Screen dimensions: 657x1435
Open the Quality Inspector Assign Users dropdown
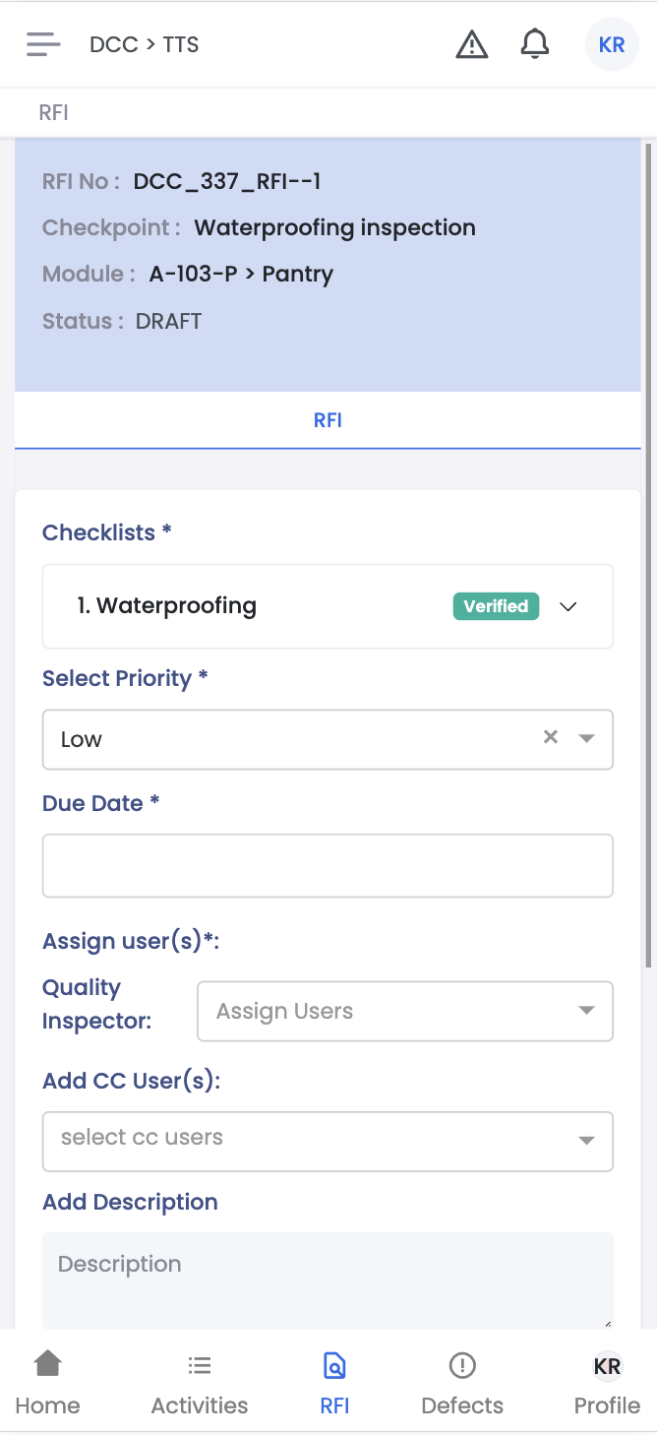pos(404,1011)
